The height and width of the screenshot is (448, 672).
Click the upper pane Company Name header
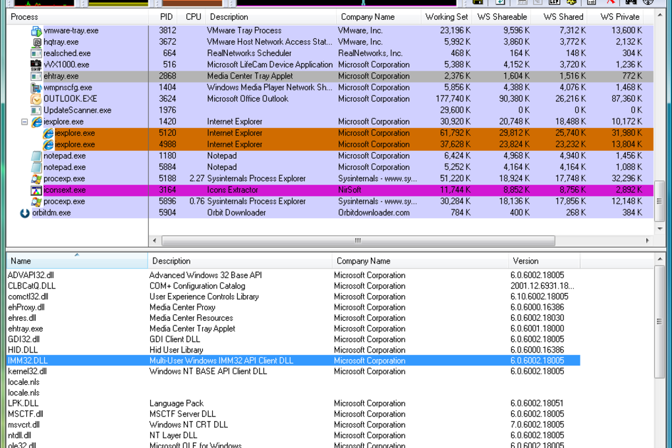point(378,16)
